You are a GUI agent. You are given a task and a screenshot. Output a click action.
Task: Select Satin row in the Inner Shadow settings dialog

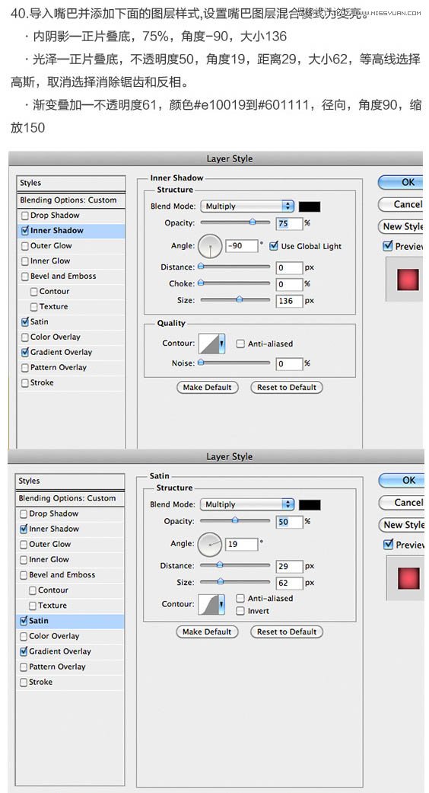pyautogui.click(x=71, y=321)
